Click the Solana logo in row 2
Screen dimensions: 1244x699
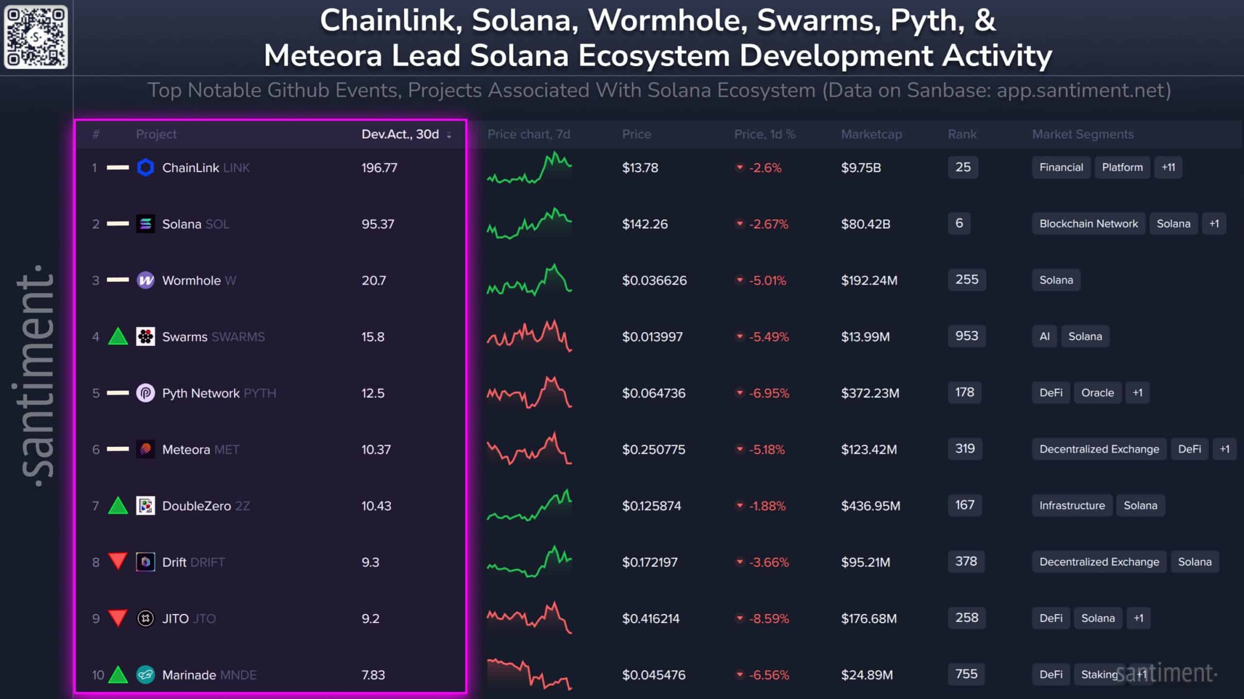coord(146,224)
